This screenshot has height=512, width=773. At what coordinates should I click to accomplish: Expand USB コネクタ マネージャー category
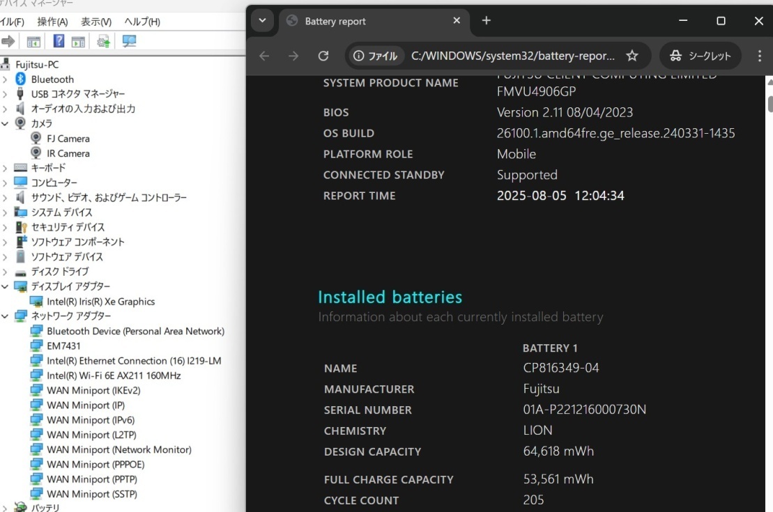click(x=5, y=94)
